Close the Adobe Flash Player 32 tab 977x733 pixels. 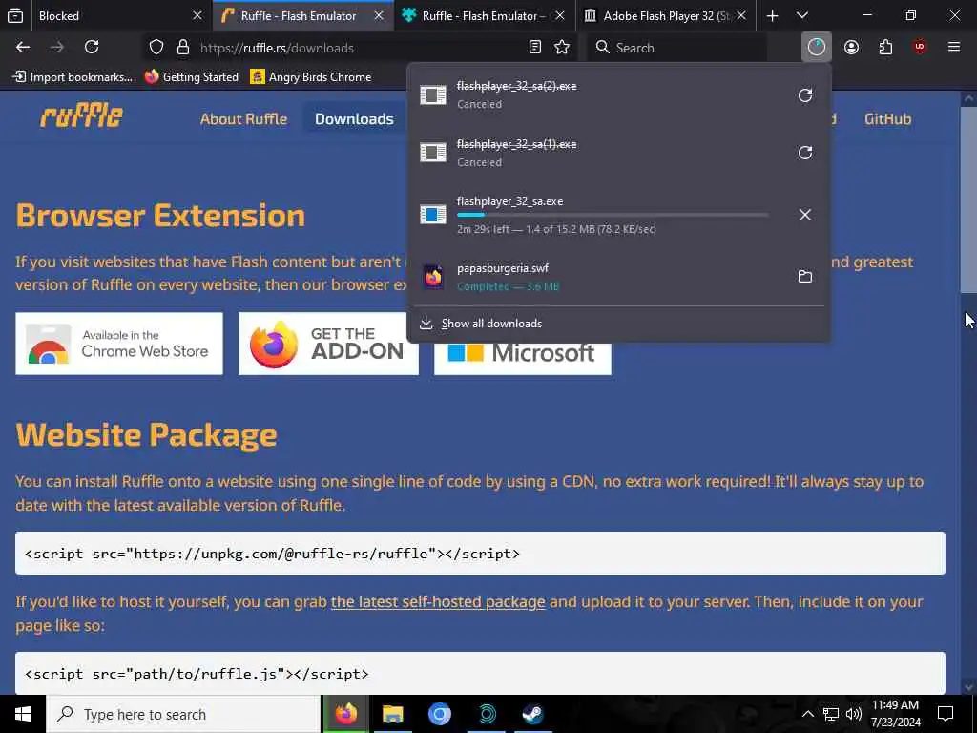click(741, 15)
